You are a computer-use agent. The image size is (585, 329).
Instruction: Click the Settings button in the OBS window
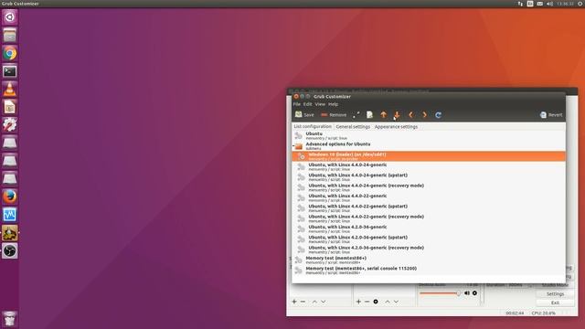(555, 294)
